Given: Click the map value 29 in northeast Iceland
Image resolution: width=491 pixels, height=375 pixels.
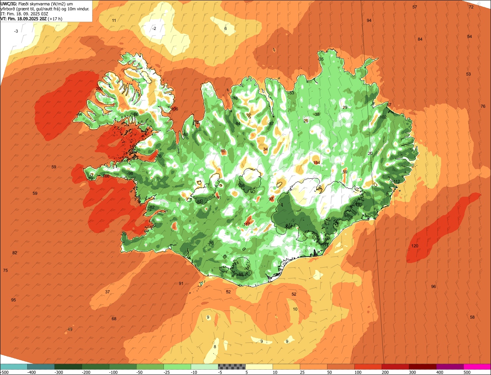Looking at the screenshot, I should coord(345,107).
